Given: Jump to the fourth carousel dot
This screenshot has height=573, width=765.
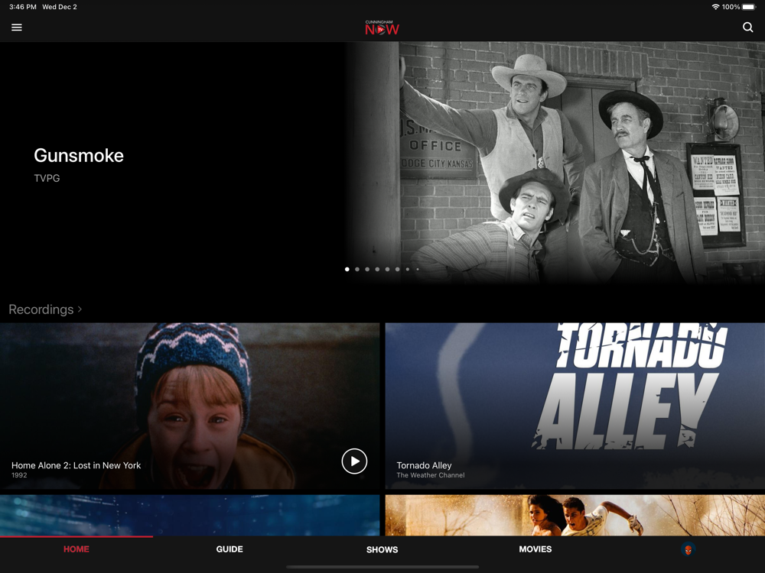Looking at the screenshot, I should [x=377, y=269].
